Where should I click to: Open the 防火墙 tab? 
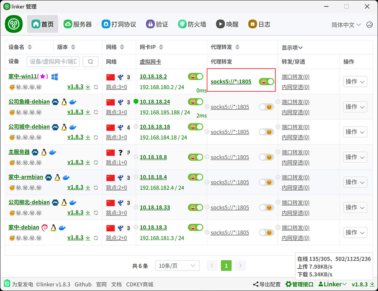(192, 24)
